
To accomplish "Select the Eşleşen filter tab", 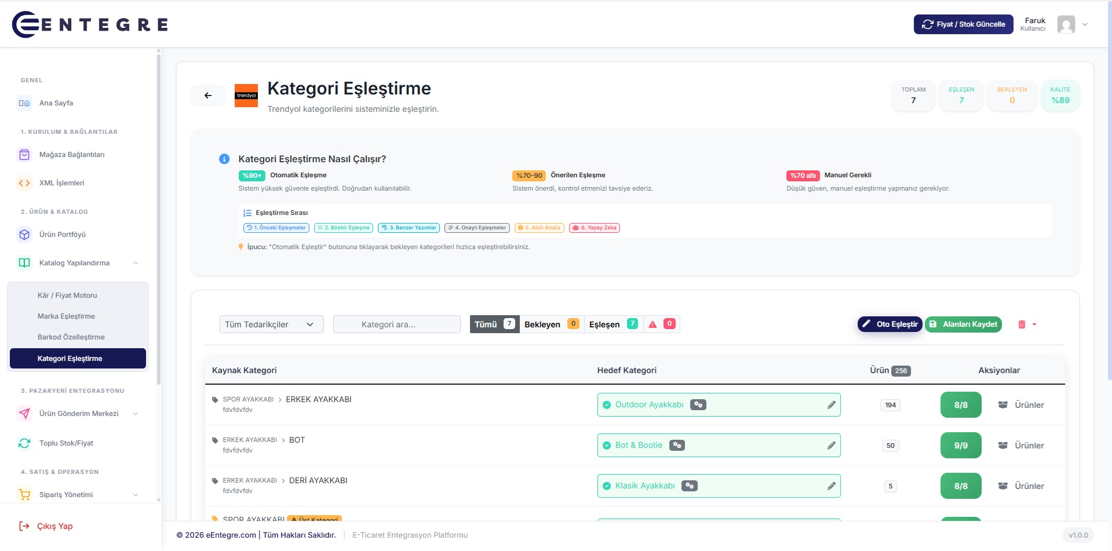I will click(613, 324).
